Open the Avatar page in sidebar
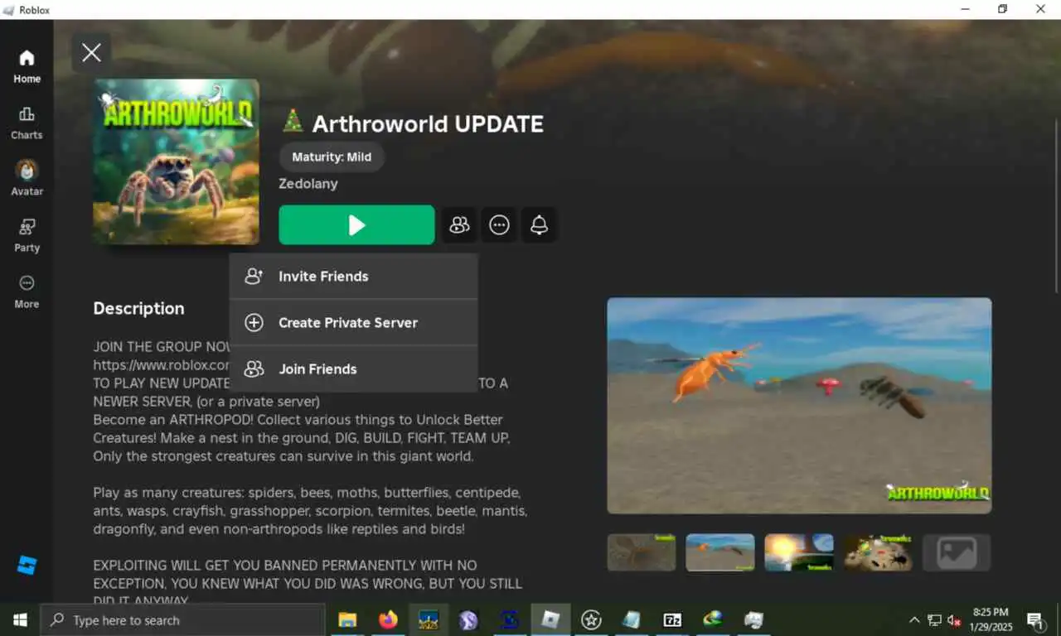 click(27, 179)
